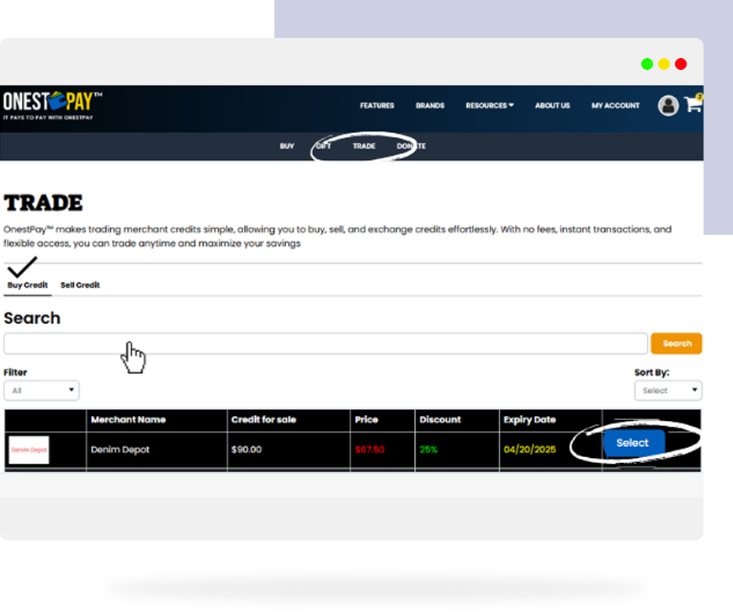Select Buy in the sub-navigation bar
Image resolution: width=733 pixels, height=612 pixels.
tap(287, 146)
